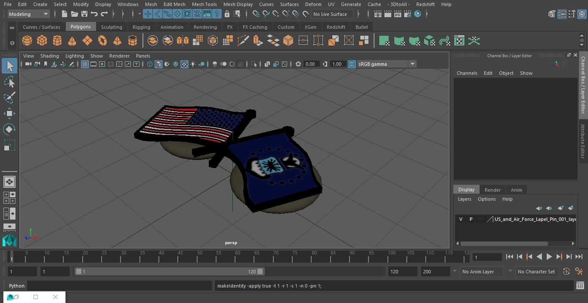Click the layer list horizontal scrollbar
The width and height of the screenshot is (588, 303).
click(x=504, y=244)
